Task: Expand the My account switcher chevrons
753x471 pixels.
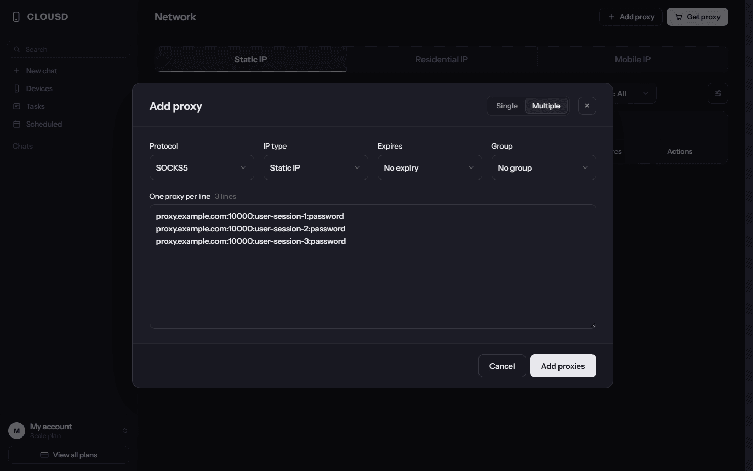Action: coord(125,431)
